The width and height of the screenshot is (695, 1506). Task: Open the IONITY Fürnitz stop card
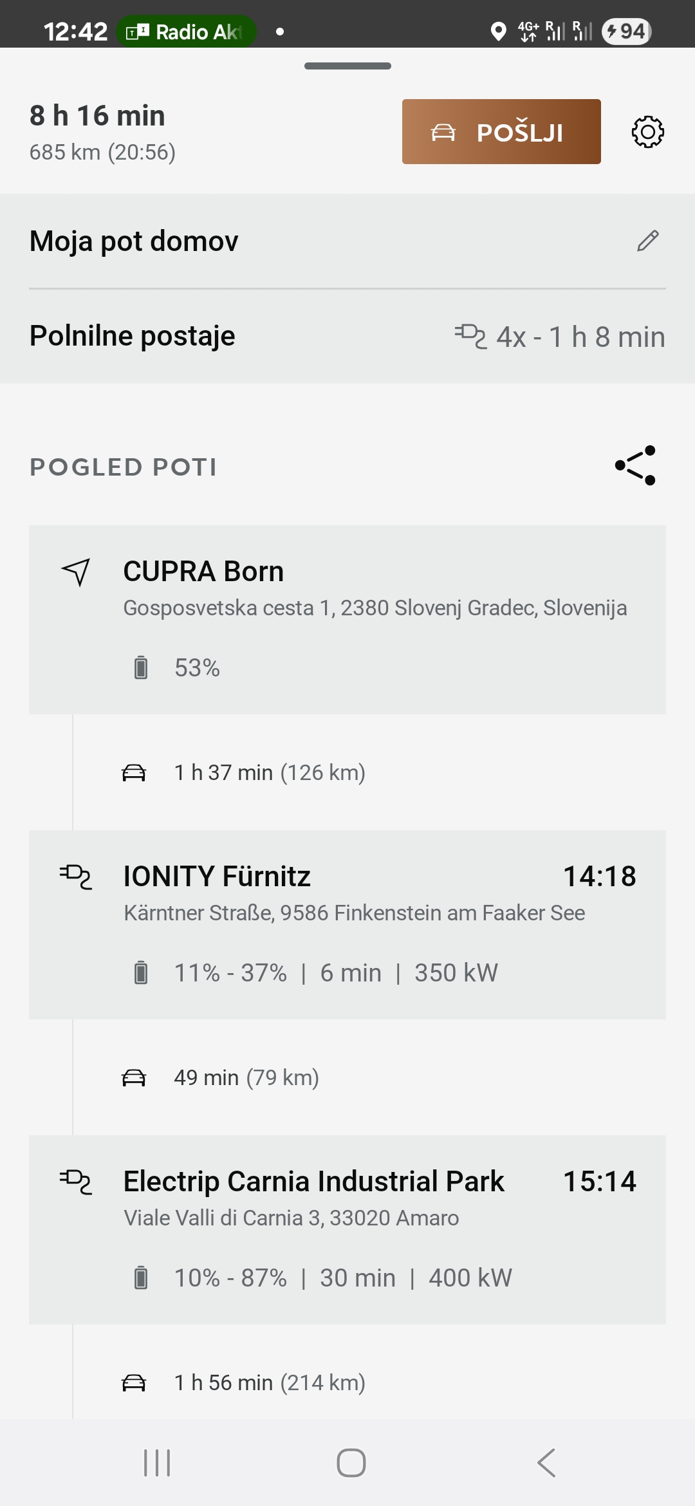[x=347, y=924]
